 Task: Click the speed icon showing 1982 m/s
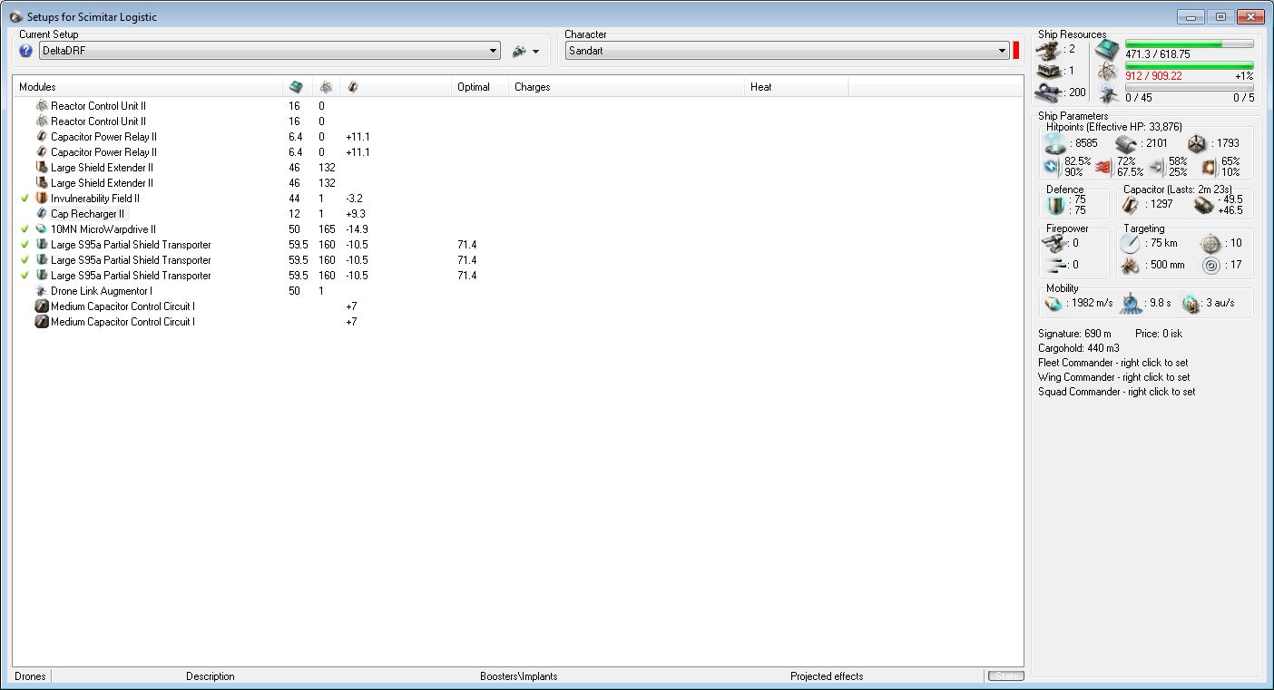[1053, 303]
